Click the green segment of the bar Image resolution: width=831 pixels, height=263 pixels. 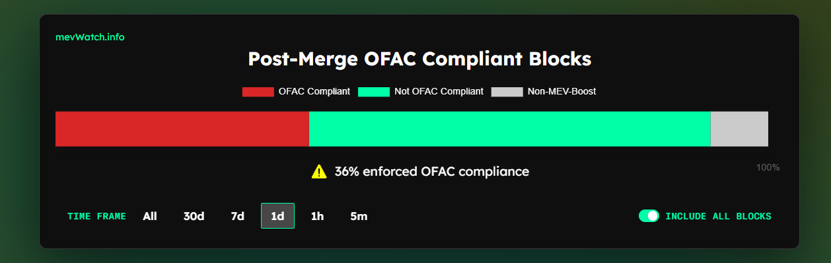coord(509,129)
